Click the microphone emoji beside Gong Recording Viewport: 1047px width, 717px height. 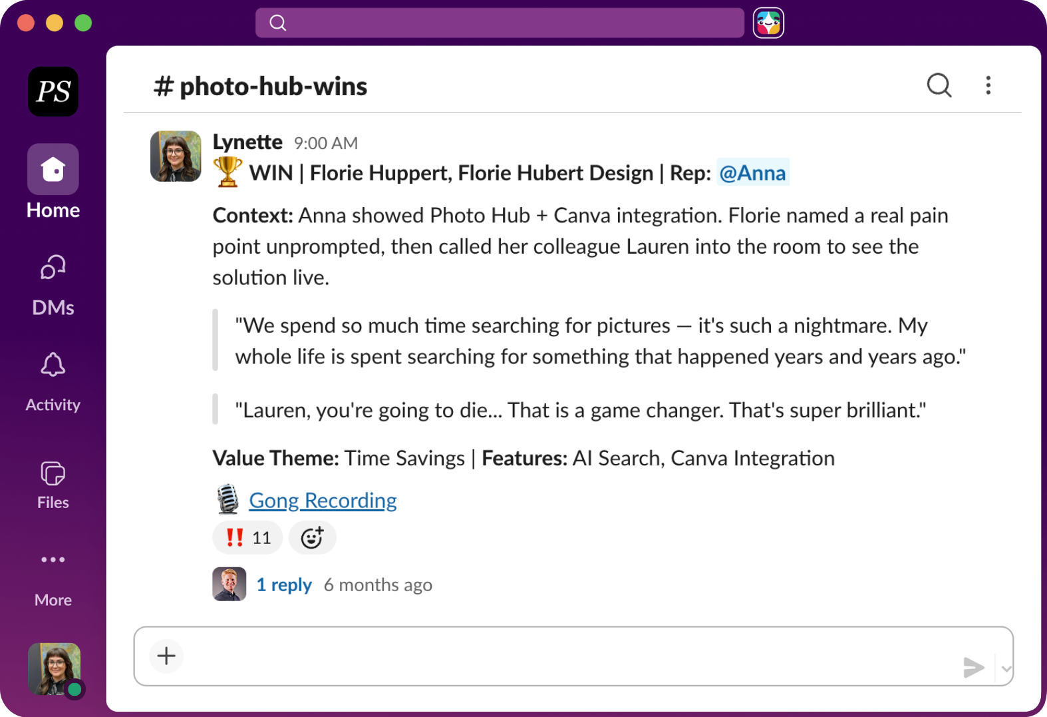227,499
